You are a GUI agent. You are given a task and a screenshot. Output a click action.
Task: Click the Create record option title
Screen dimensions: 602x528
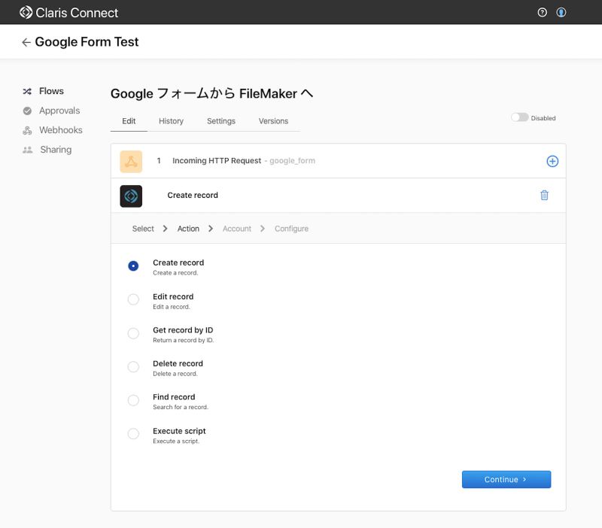click(178, 262)
